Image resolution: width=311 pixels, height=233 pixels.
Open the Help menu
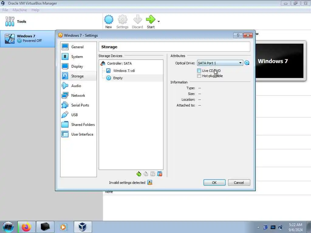(35, 10)
